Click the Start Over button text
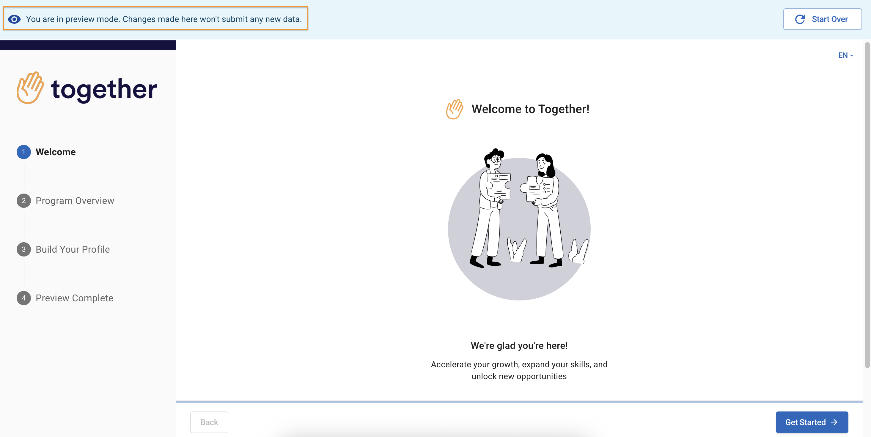The height and width of the screenshot is (437, 871). [829, 19]
